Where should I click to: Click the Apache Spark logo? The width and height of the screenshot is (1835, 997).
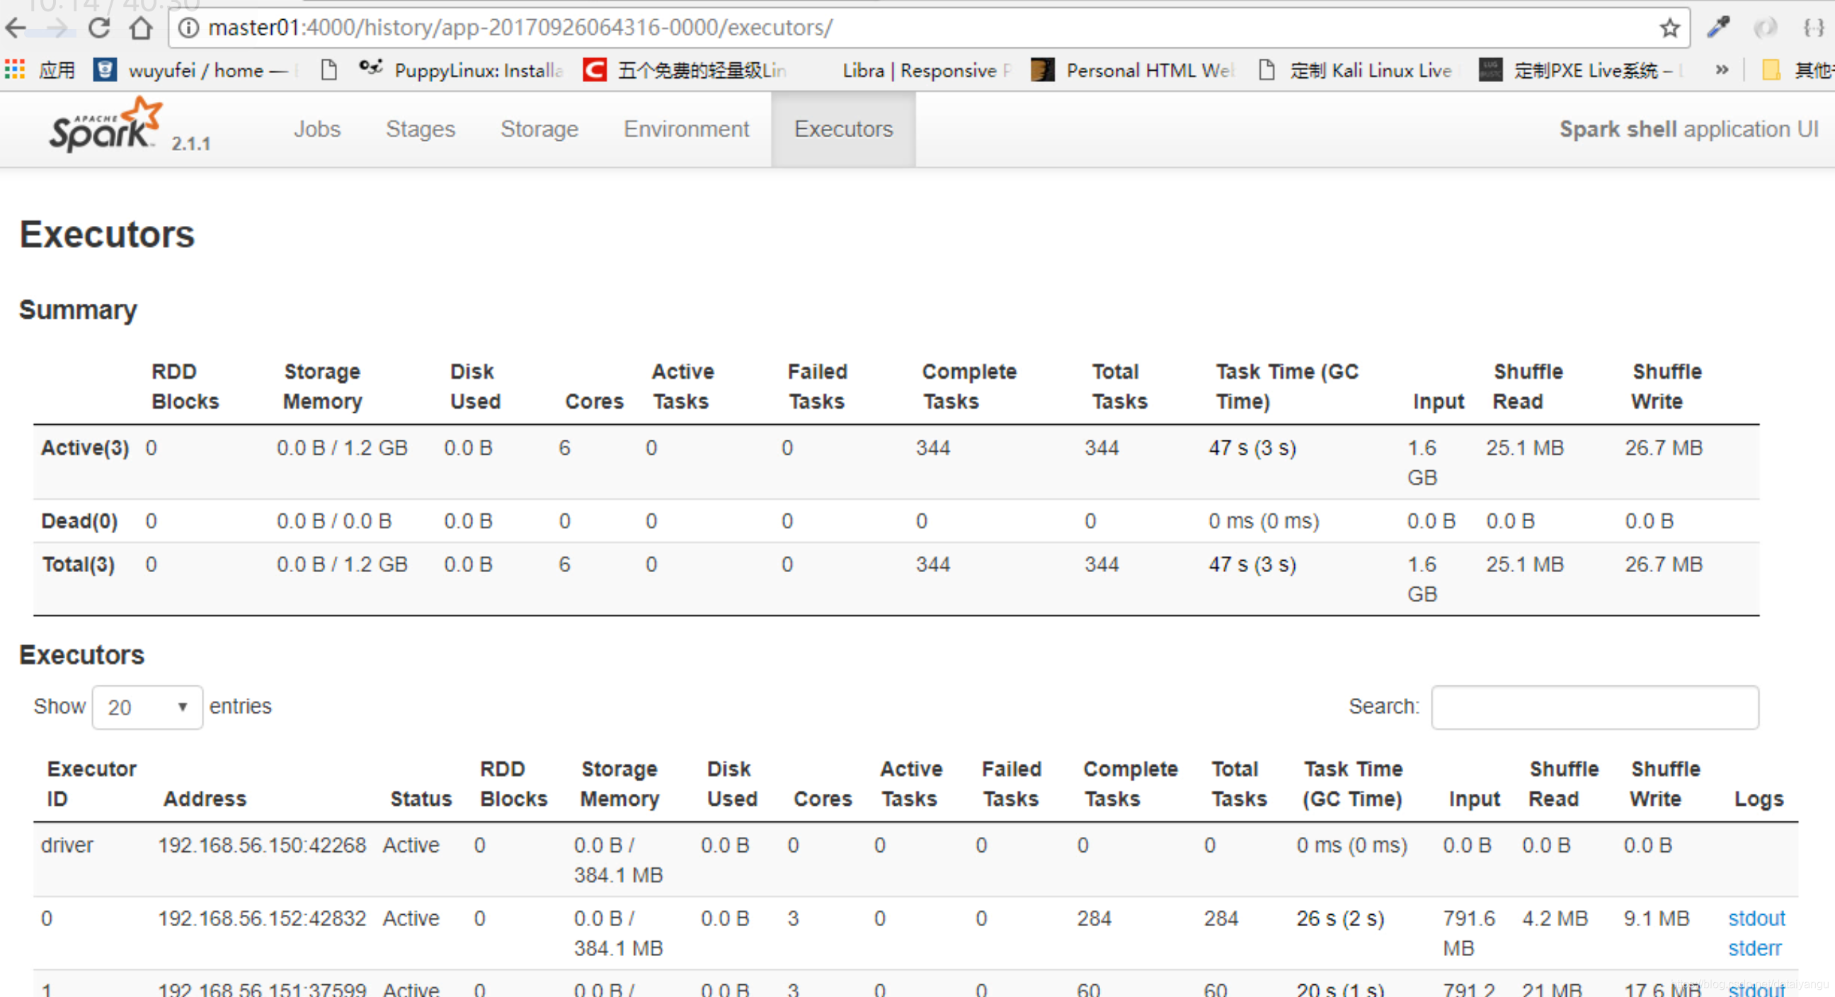coord(105,125)
